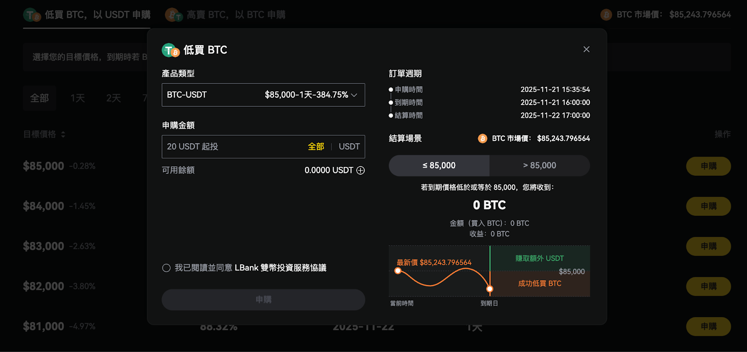Select the 1天 duration filter
This screenshot has height=352, width=747.
click(x=78, y=98)
